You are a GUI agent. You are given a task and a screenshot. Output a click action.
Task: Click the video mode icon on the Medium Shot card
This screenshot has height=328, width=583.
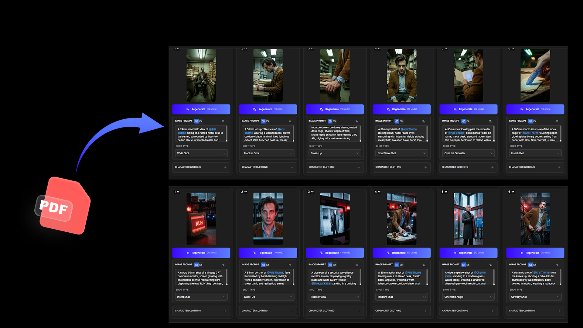[268, 121]
